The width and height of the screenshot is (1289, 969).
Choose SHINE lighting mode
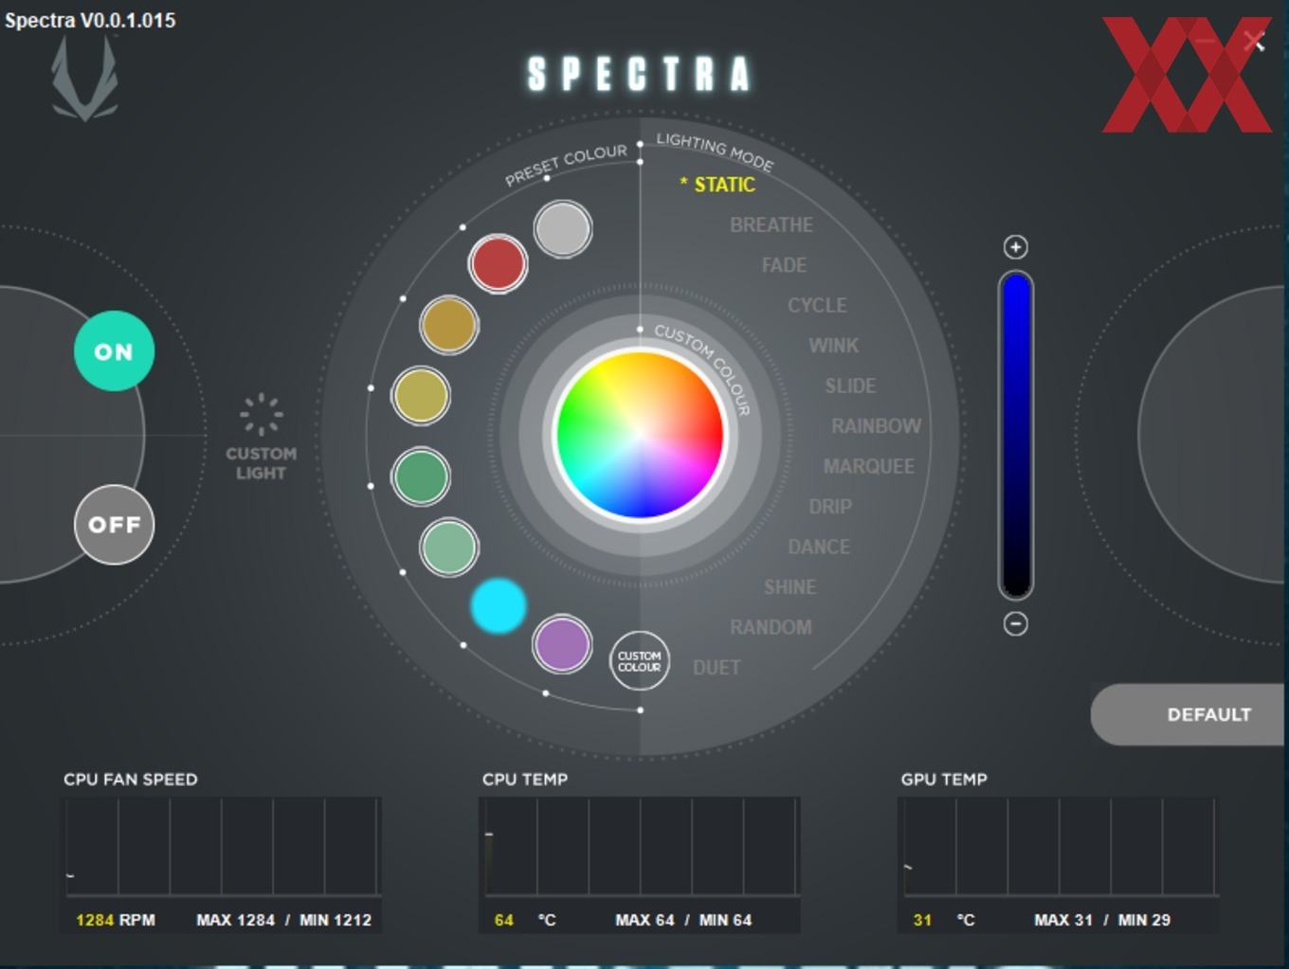tap(790, 587)
